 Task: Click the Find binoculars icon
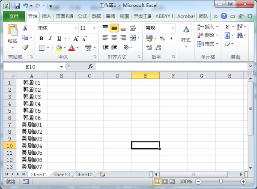(x=240, y=35)
